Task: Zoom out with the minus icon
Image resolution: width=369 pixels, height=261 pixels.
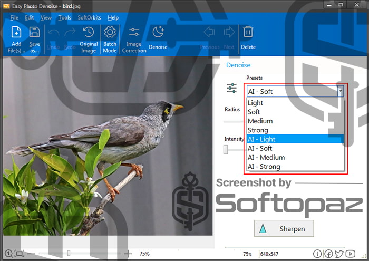Action: coord(31,254)
